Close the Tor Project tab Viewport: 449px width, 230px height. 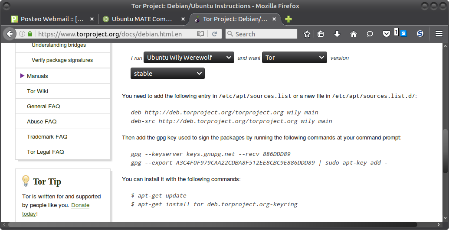(x=274, y=19)
